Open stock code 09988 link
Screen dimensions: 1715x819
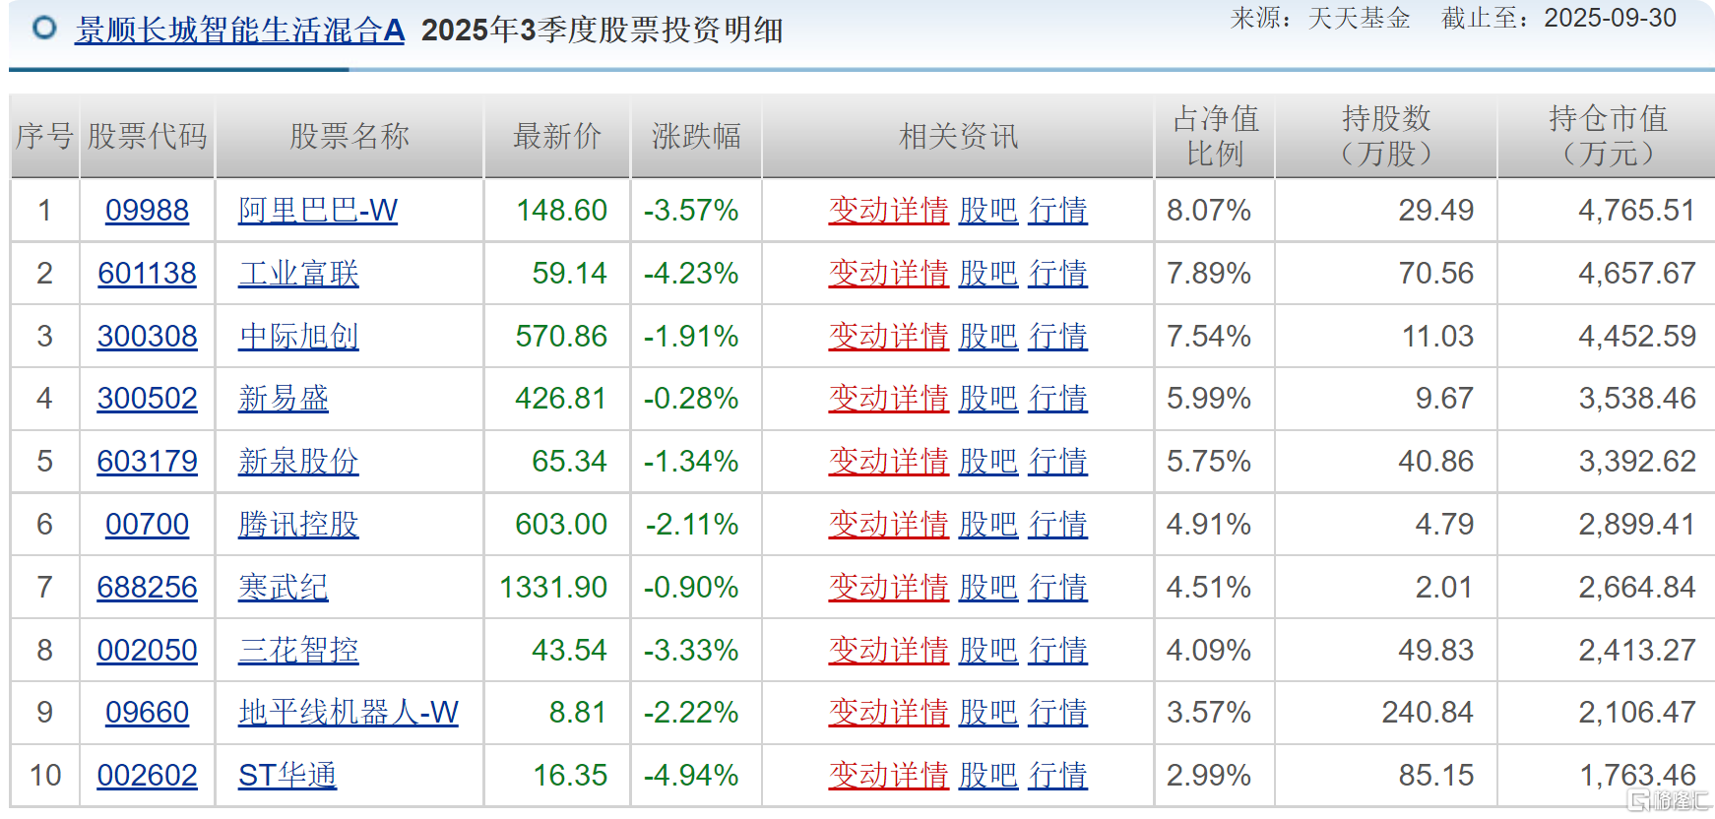point(147,211)
